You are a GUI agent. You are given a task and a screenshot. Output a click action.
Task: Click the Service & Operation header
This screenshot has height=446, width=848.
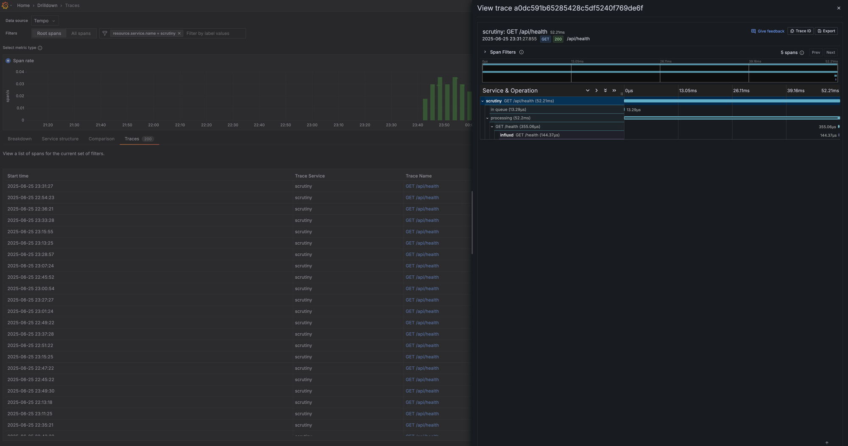(x=510, y=91)
